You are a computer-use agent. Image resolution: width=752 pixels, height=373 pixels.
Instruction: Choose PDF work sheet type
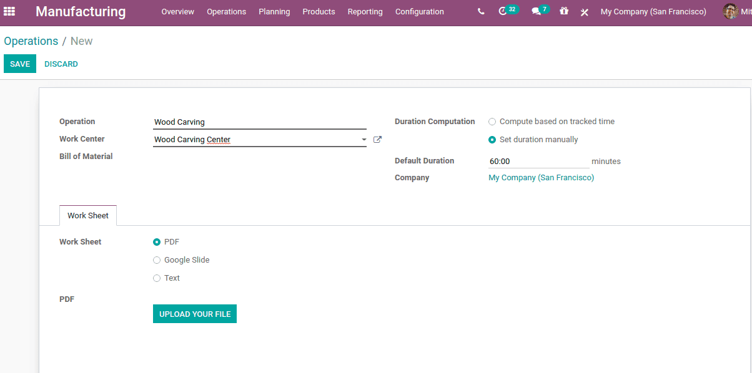(157, 242)
